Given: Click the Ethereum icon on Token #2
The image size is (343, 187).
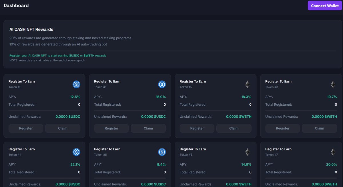Looking at the screenshot, I should [248, 84].
